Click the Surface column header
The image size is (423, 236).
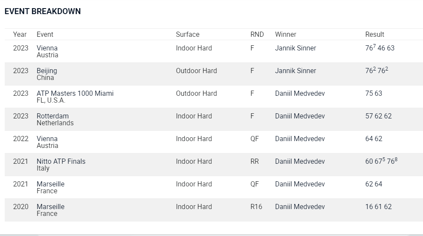click(187, 35)
